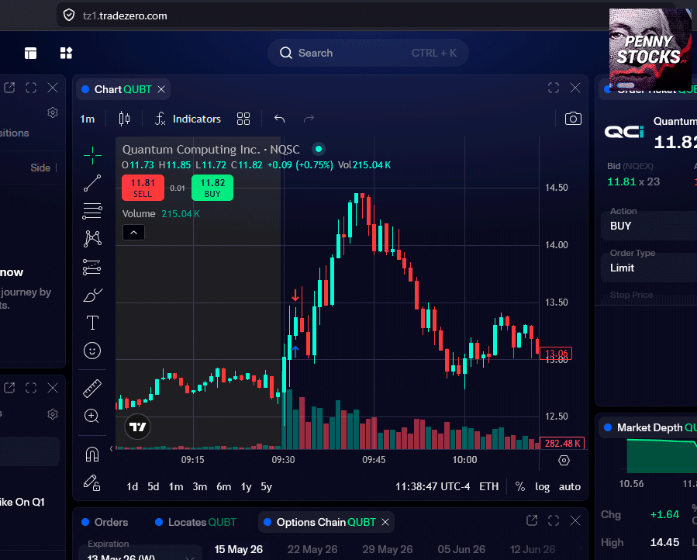Switch to the Locates QUBT tab
Screen dimensions: 697x560
point(196,522)
